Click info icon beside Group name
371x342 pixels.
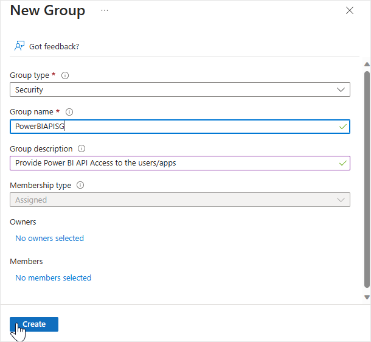click(69, 112)
